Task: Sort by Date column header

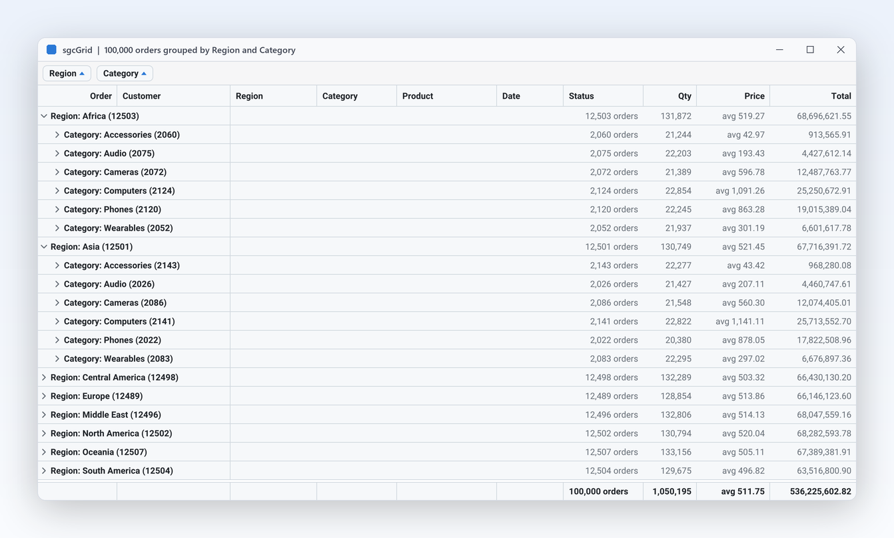Action: point(530,96)
